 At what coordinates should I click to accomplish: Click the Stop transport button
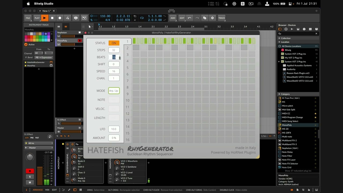[x=52, y=18]
